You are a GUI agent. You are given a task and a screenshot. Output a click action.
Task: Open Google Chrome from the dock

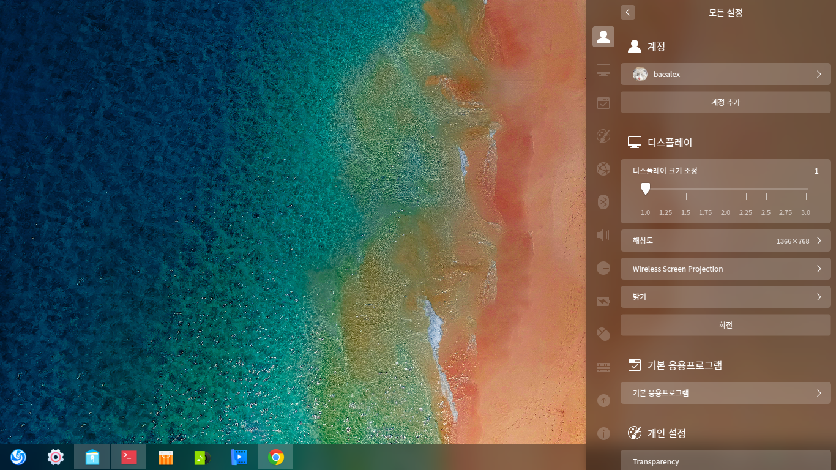pos(275,457)
